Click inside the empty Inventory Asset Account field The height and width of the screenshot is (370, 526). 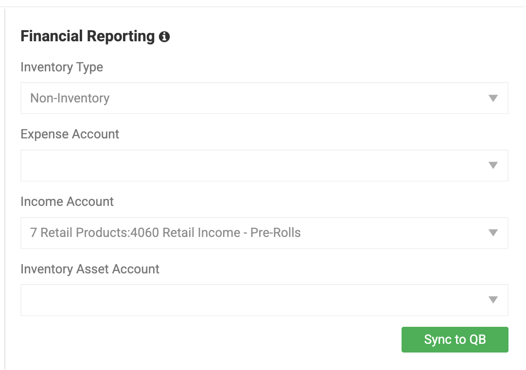tap(194, 300)
